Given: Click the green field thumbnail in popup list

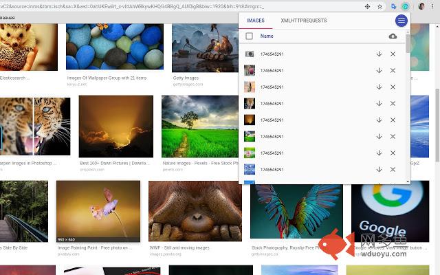Looking at the screenshot, I should 250,136.
